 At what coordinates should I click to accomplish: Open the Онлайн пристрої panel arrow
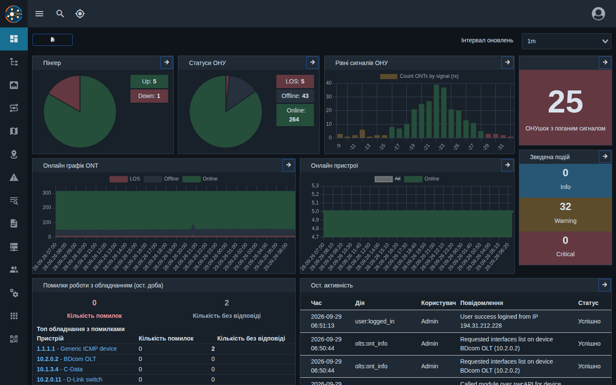pyautogui.click(x=507, y=165)
